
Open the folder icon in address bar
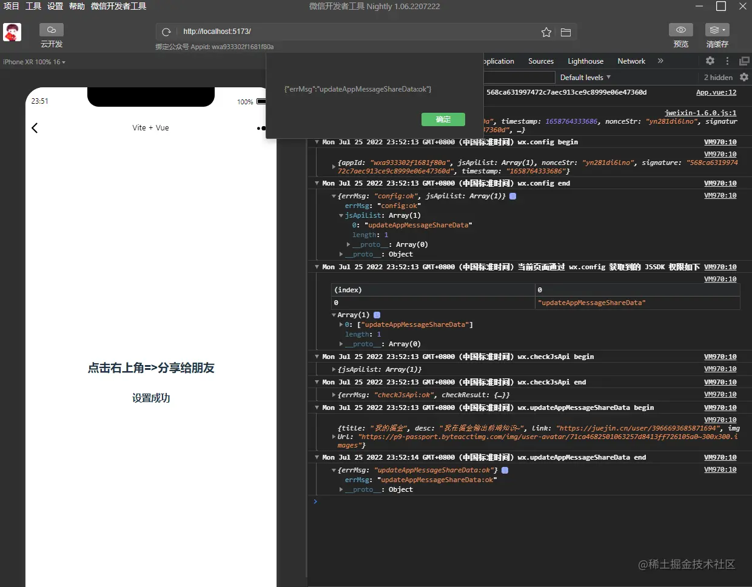(566, 32)
